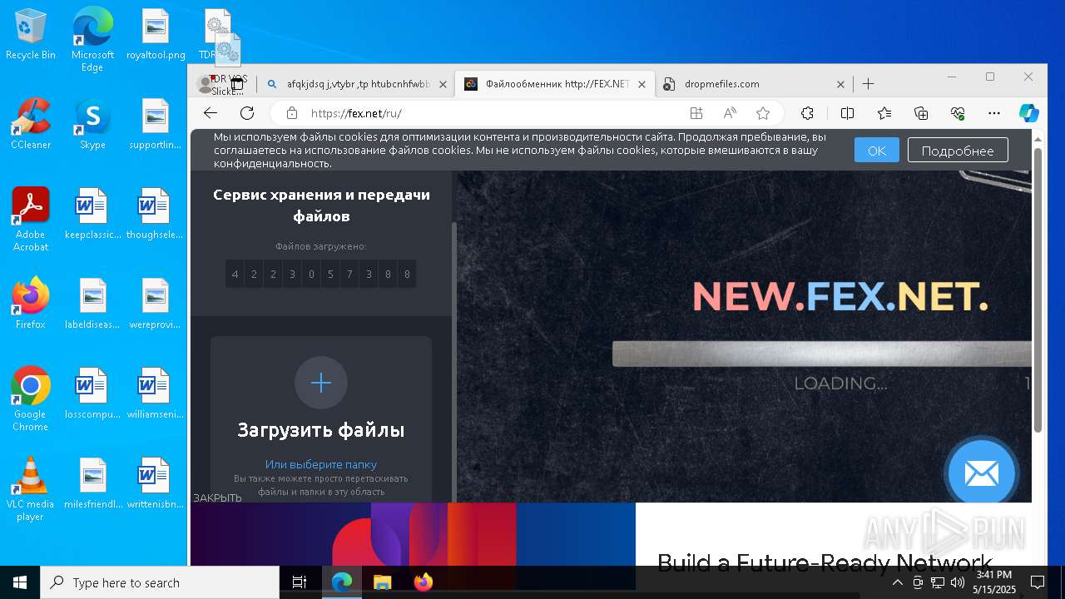Open Settings and more ellipsis

point(994,113)
